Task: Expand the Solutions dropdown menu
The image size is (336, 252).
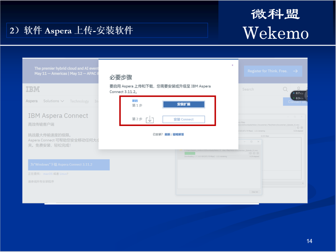Action: click(54, 101)
